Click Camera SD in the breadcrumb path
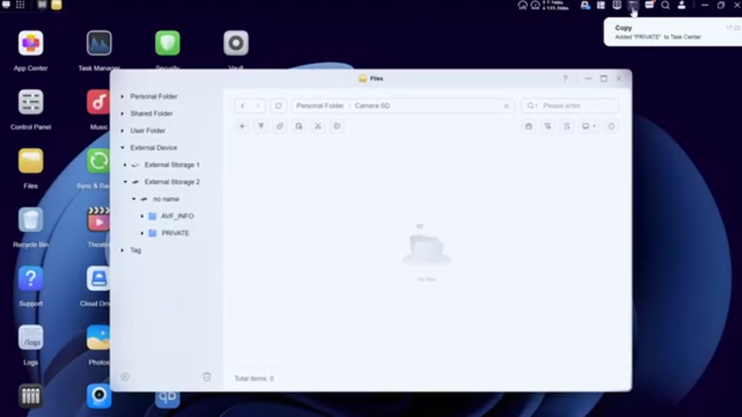 click(372, 106)
